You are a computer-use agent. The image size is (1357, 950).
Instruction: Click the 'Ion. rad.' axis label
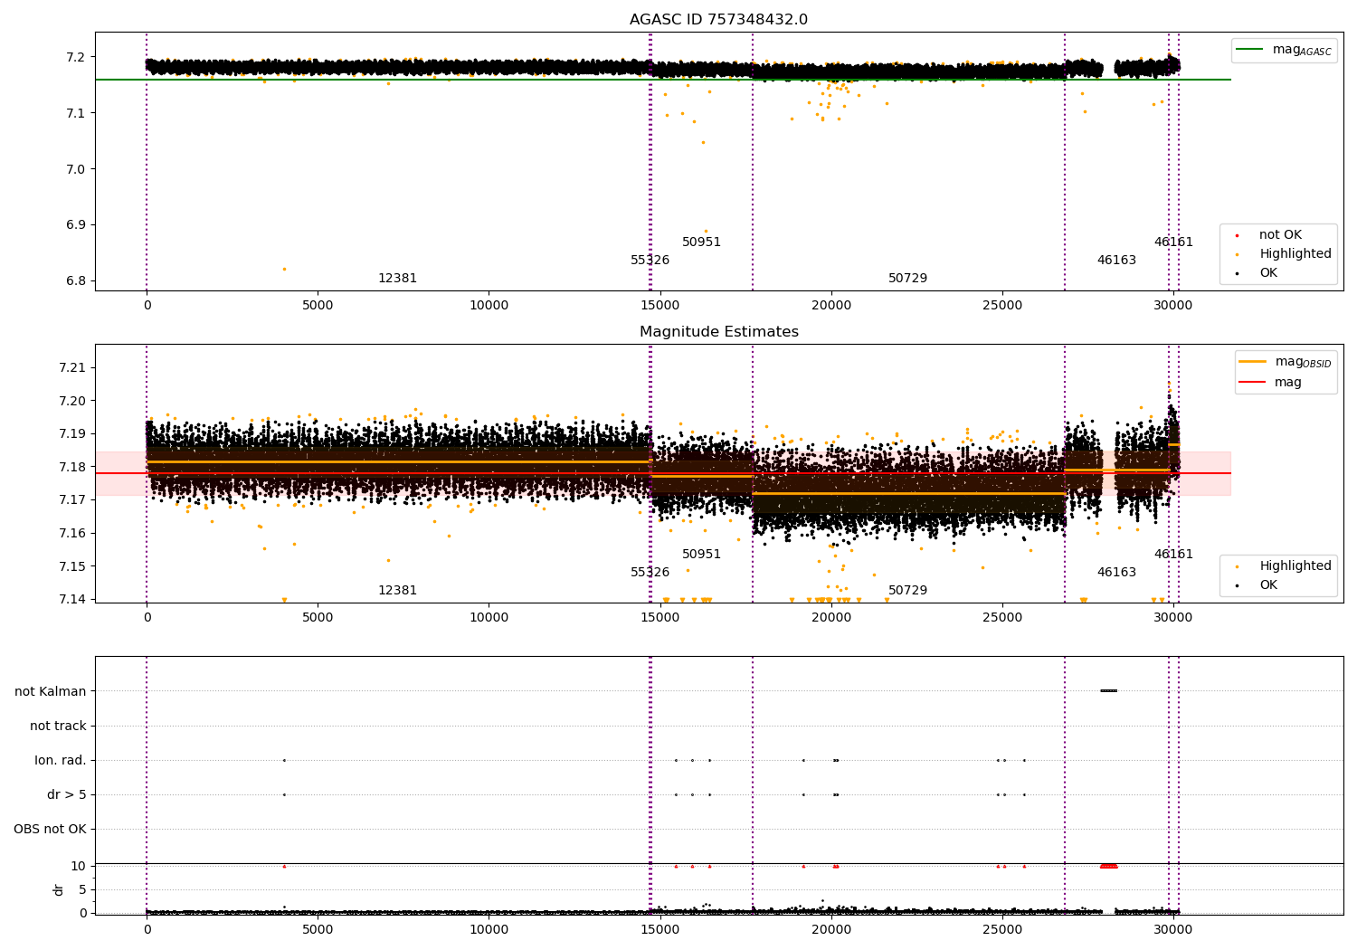[61, 761]
